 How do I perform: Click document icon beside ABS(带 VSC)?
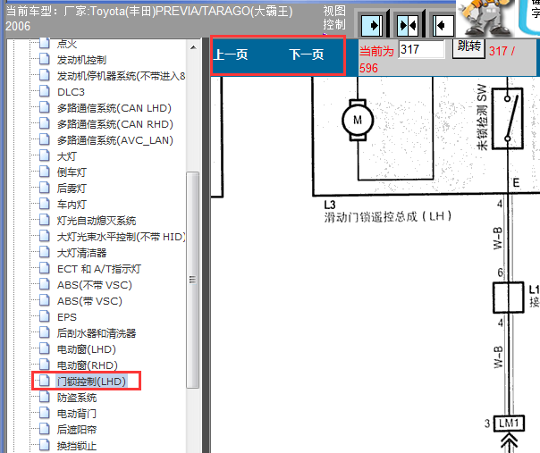click(45, 300)
